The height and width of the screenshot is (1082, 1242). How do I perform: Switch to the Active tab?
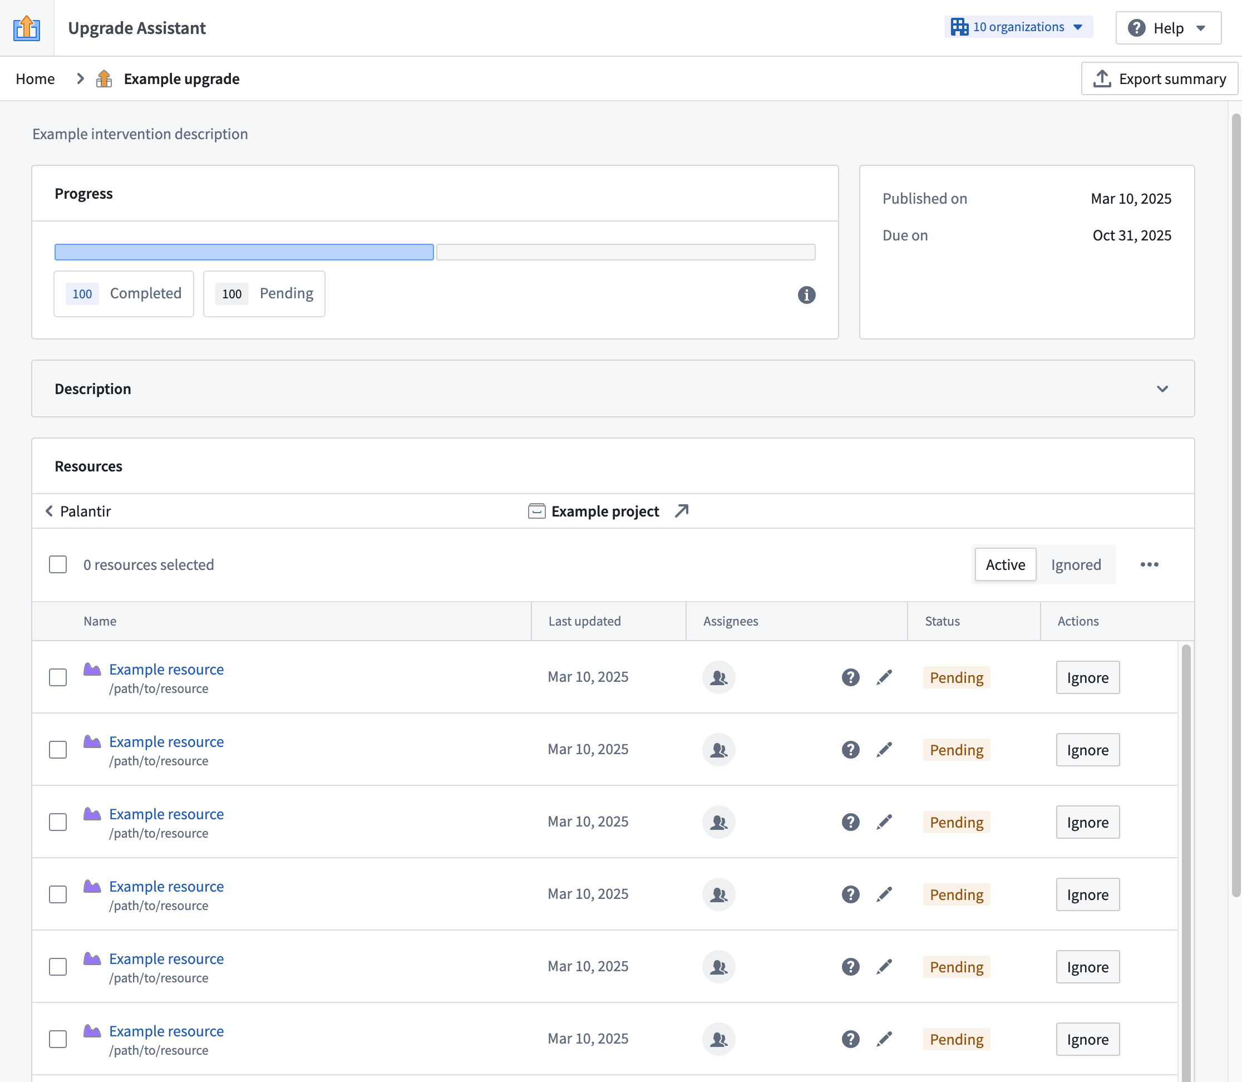click(1005, 564)
